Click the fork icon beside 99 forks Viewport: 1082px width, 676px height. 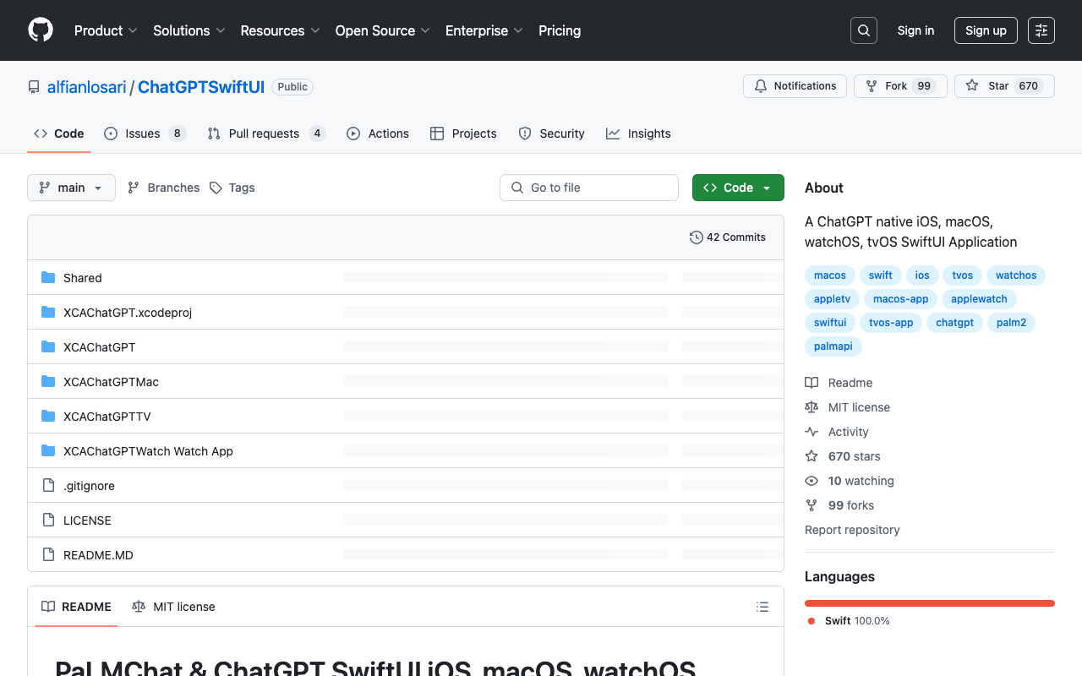(x=811, y=505)
